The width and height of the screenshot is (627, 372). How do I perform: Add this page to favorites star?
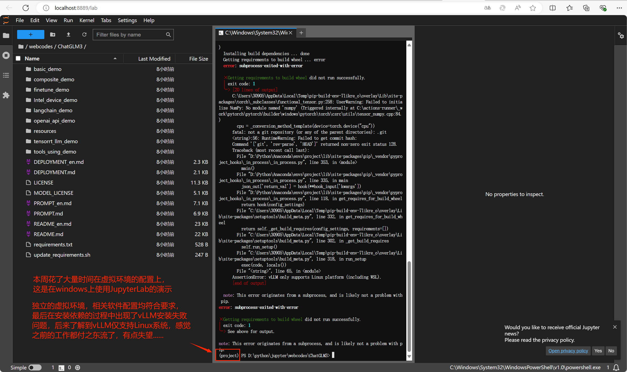click(533, 8)
